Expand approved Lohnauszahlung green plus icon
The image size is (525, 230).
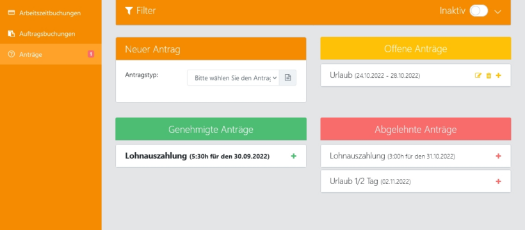click(x=294, y=156)
